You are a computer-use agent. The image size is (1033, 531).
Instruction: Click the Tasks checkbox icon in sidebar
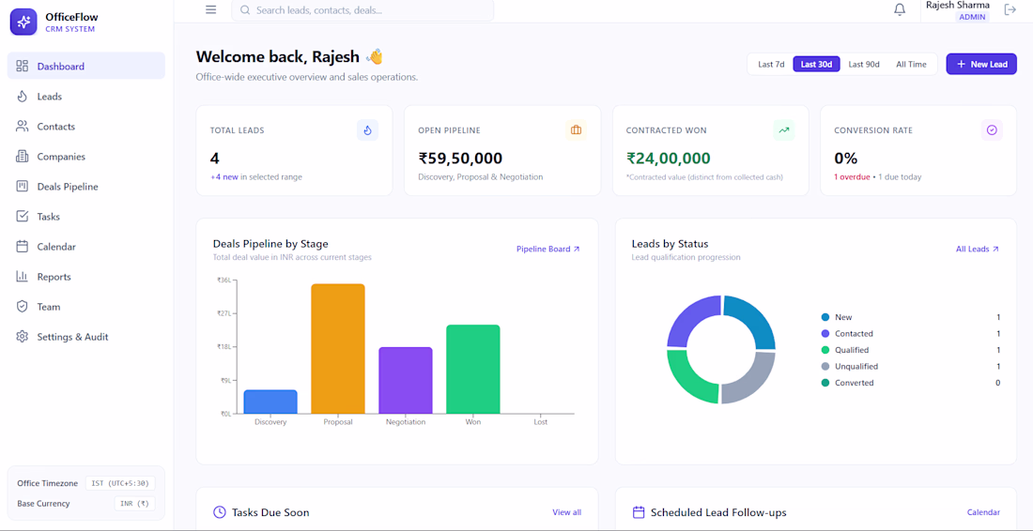tap(23, 217)
